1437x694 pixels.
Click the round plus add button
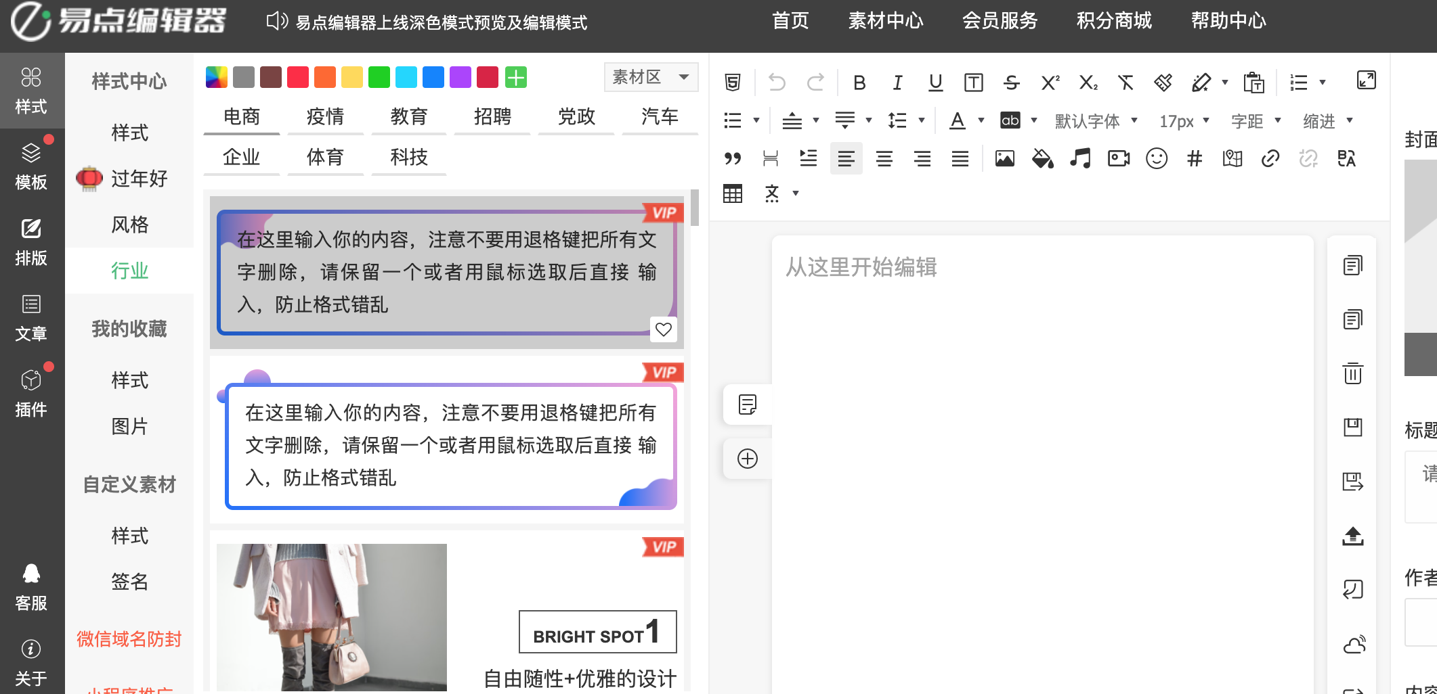(x=748, y=459)
